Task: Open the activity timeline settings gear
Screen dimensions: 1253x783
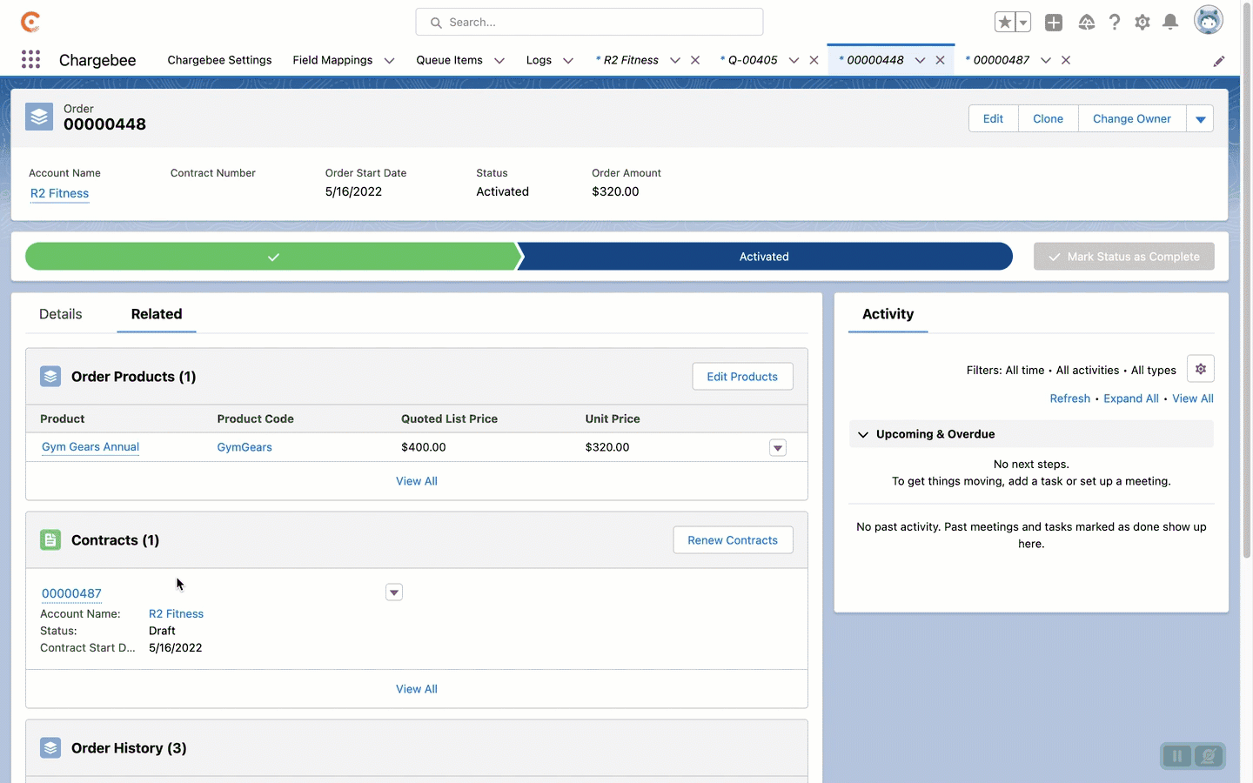Action: click(x=1201, y=369)
